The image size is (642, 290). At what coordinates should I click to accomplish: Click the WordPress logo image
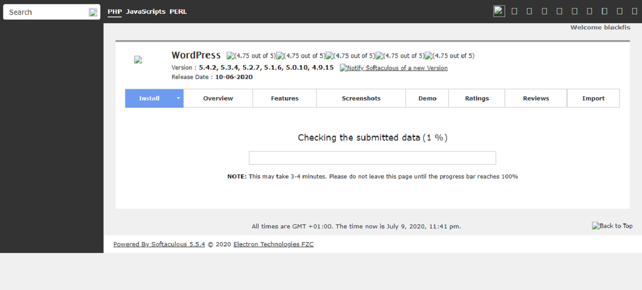click(138, 60)
